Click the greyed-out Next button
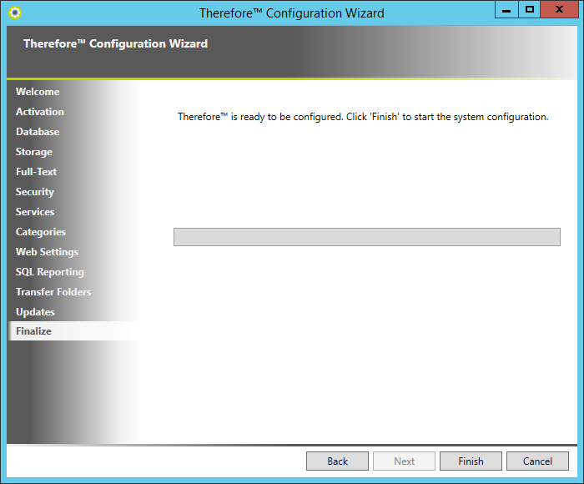Image resolution: width=584 pixels, height=484 pixels. 404,461
